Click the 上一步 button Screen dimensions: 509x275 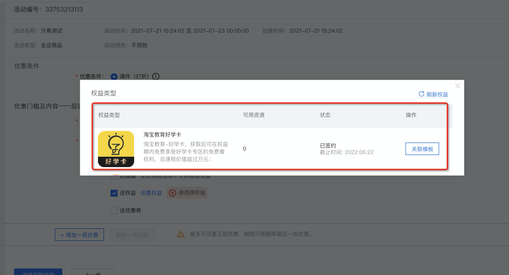93,272
